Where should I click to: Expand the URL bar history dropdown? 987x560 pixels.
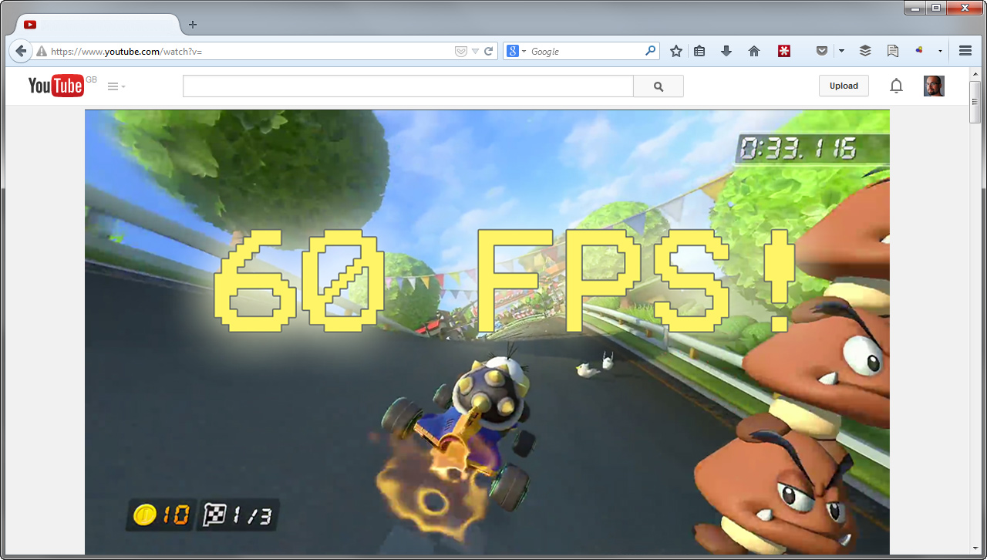click(x=476, y=52)
